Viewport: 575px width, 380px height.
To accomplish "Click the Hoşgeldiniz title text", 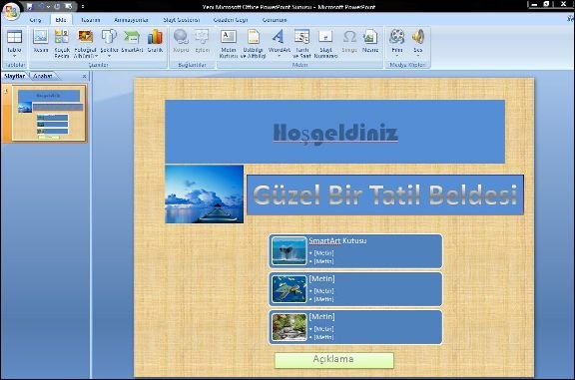I will point(335,133).
